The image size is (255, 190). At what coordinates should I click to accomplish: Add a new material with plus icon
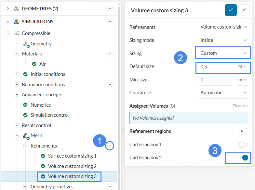(110, 54)
